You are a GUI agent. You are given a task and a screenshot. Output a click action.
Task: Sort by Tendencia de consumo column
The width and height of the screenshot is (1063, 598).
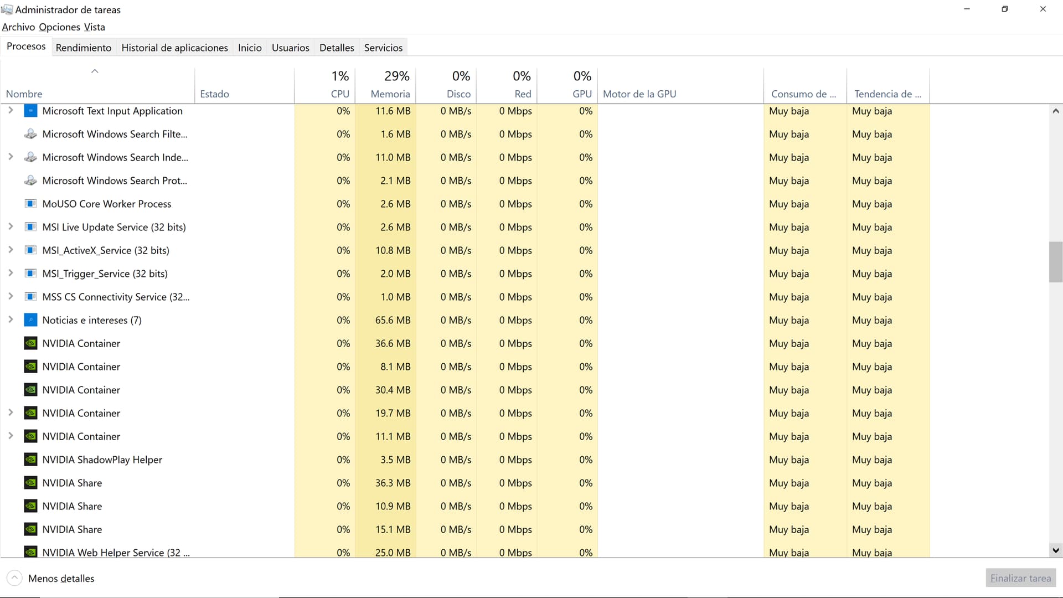888,85
